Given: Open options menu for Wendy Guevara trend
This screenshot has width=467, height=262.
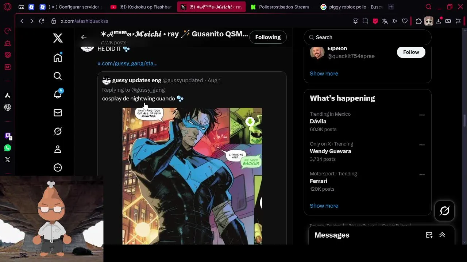Looking at the screenshot, I should [422, 145].
